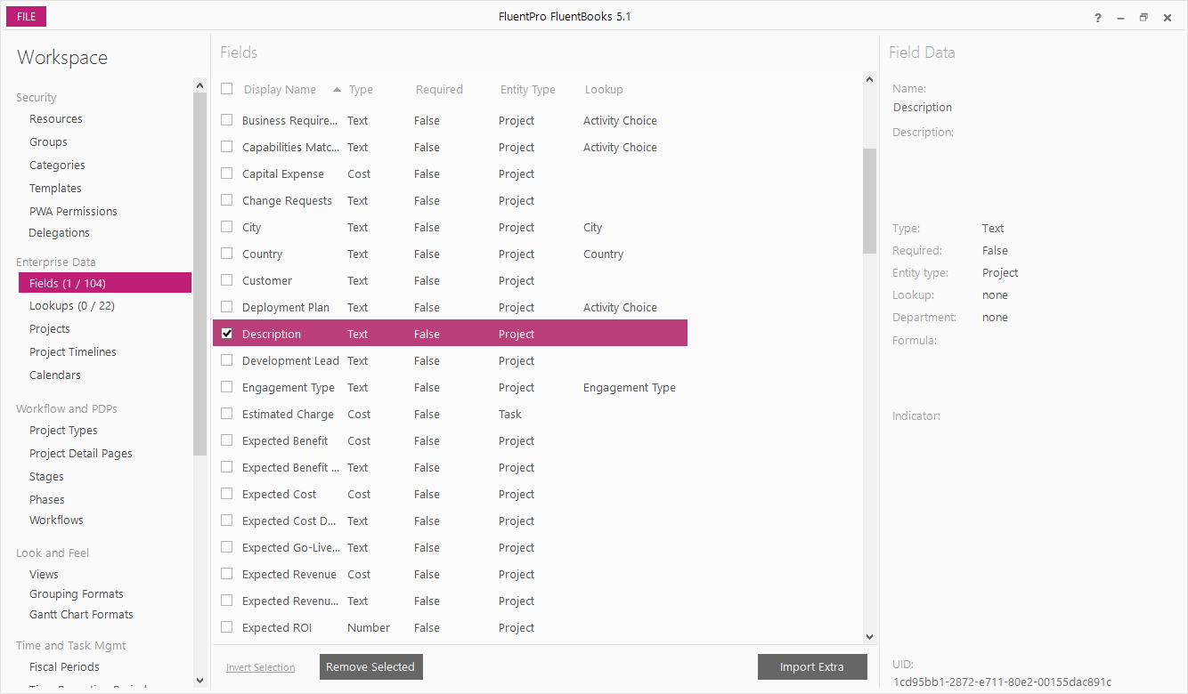Screen dimensions: 1188x694
Task: Check the Engagement Type field checkbox
Action: click(x=227, y=387)
